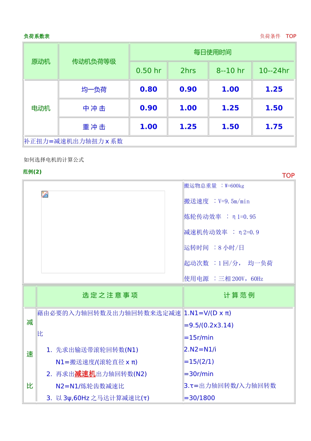The height and width of the screenshot is (441, 311).
Task: Click the 速 character in the side column
Action: click(x=30, y=354)
